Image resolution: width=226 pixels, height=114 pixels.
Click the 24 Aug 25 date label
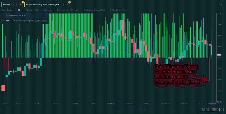[x=148, y=103]
